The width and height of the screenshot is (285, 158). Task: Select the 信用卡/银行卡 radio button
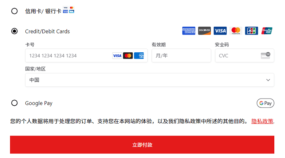(x=14, y=11)
